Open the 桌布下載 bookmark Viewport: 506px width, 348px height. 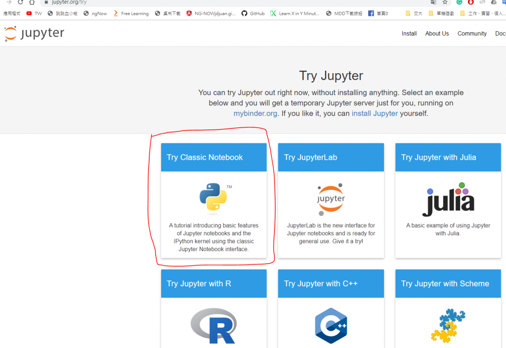(168, 13)
